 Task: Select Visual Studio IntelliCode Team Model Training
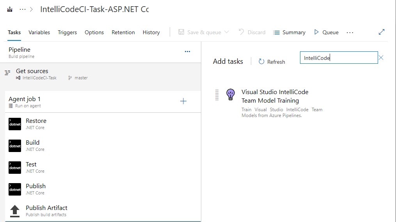[x=275, y=96]
